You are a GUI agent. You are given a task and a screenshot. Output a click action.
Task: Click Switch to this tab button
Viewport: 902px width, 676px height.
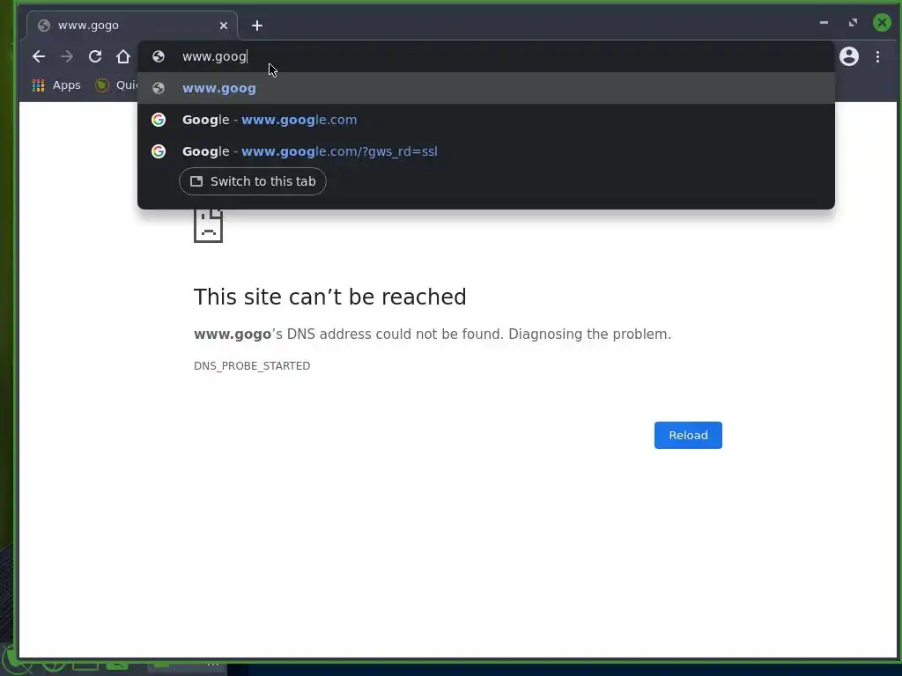coord(253,181)
